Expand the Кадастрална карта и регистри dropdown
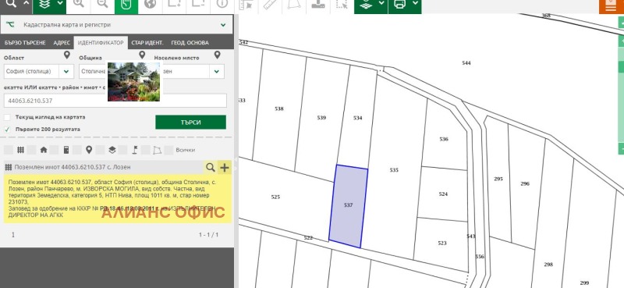Viewport: 624px width, 288px height. click(x=223, y=25)
